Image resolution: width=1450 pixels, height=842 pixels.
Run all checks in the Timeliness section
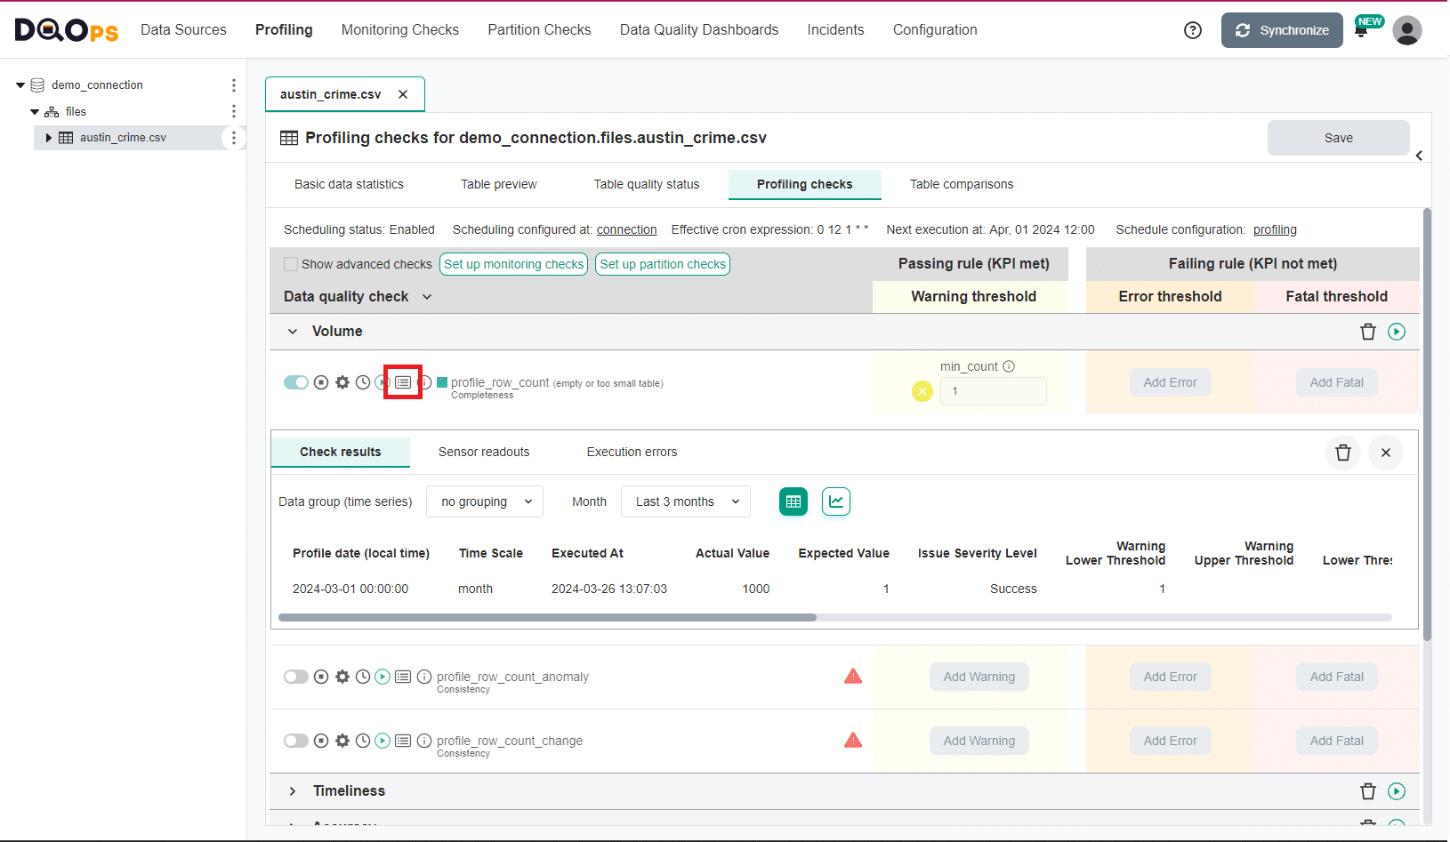1397,790
